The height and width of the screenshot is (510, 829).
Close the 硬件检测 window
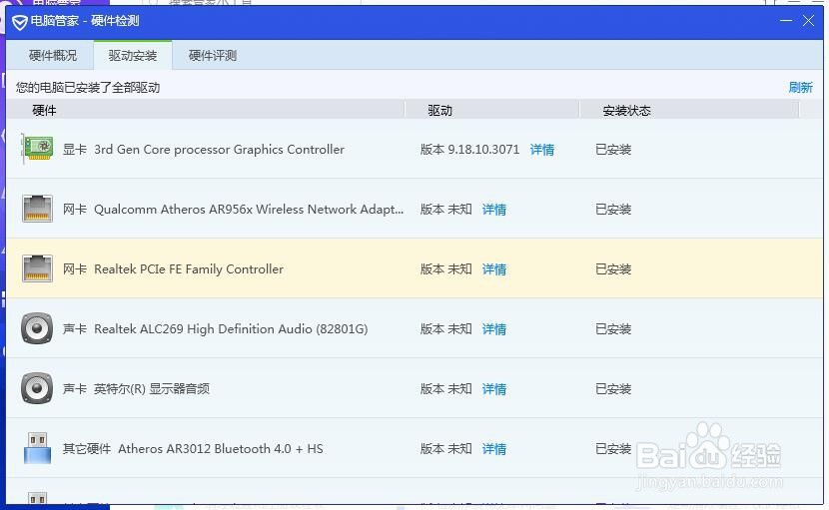pyautogui.click(x=808, y=21)
